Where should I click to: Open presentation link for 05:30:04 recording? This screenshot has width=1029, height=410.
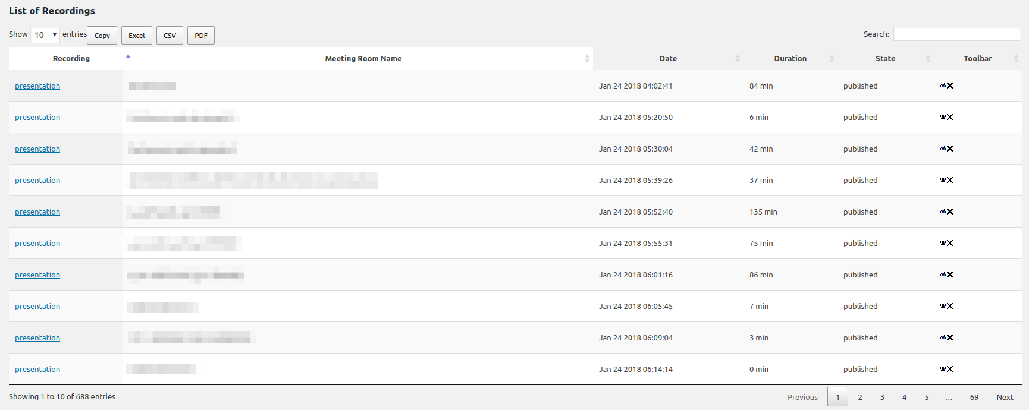point(37,149)
